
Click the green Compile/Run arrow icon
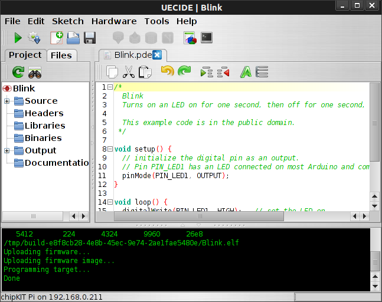pos(18,38)
